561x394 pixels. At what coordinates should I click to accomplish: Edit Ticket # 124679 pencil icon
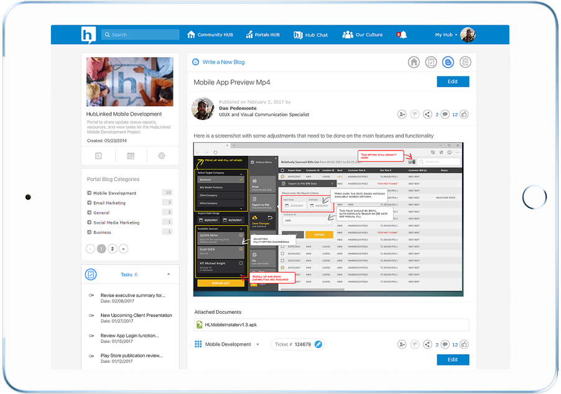(x=318, y=345)
